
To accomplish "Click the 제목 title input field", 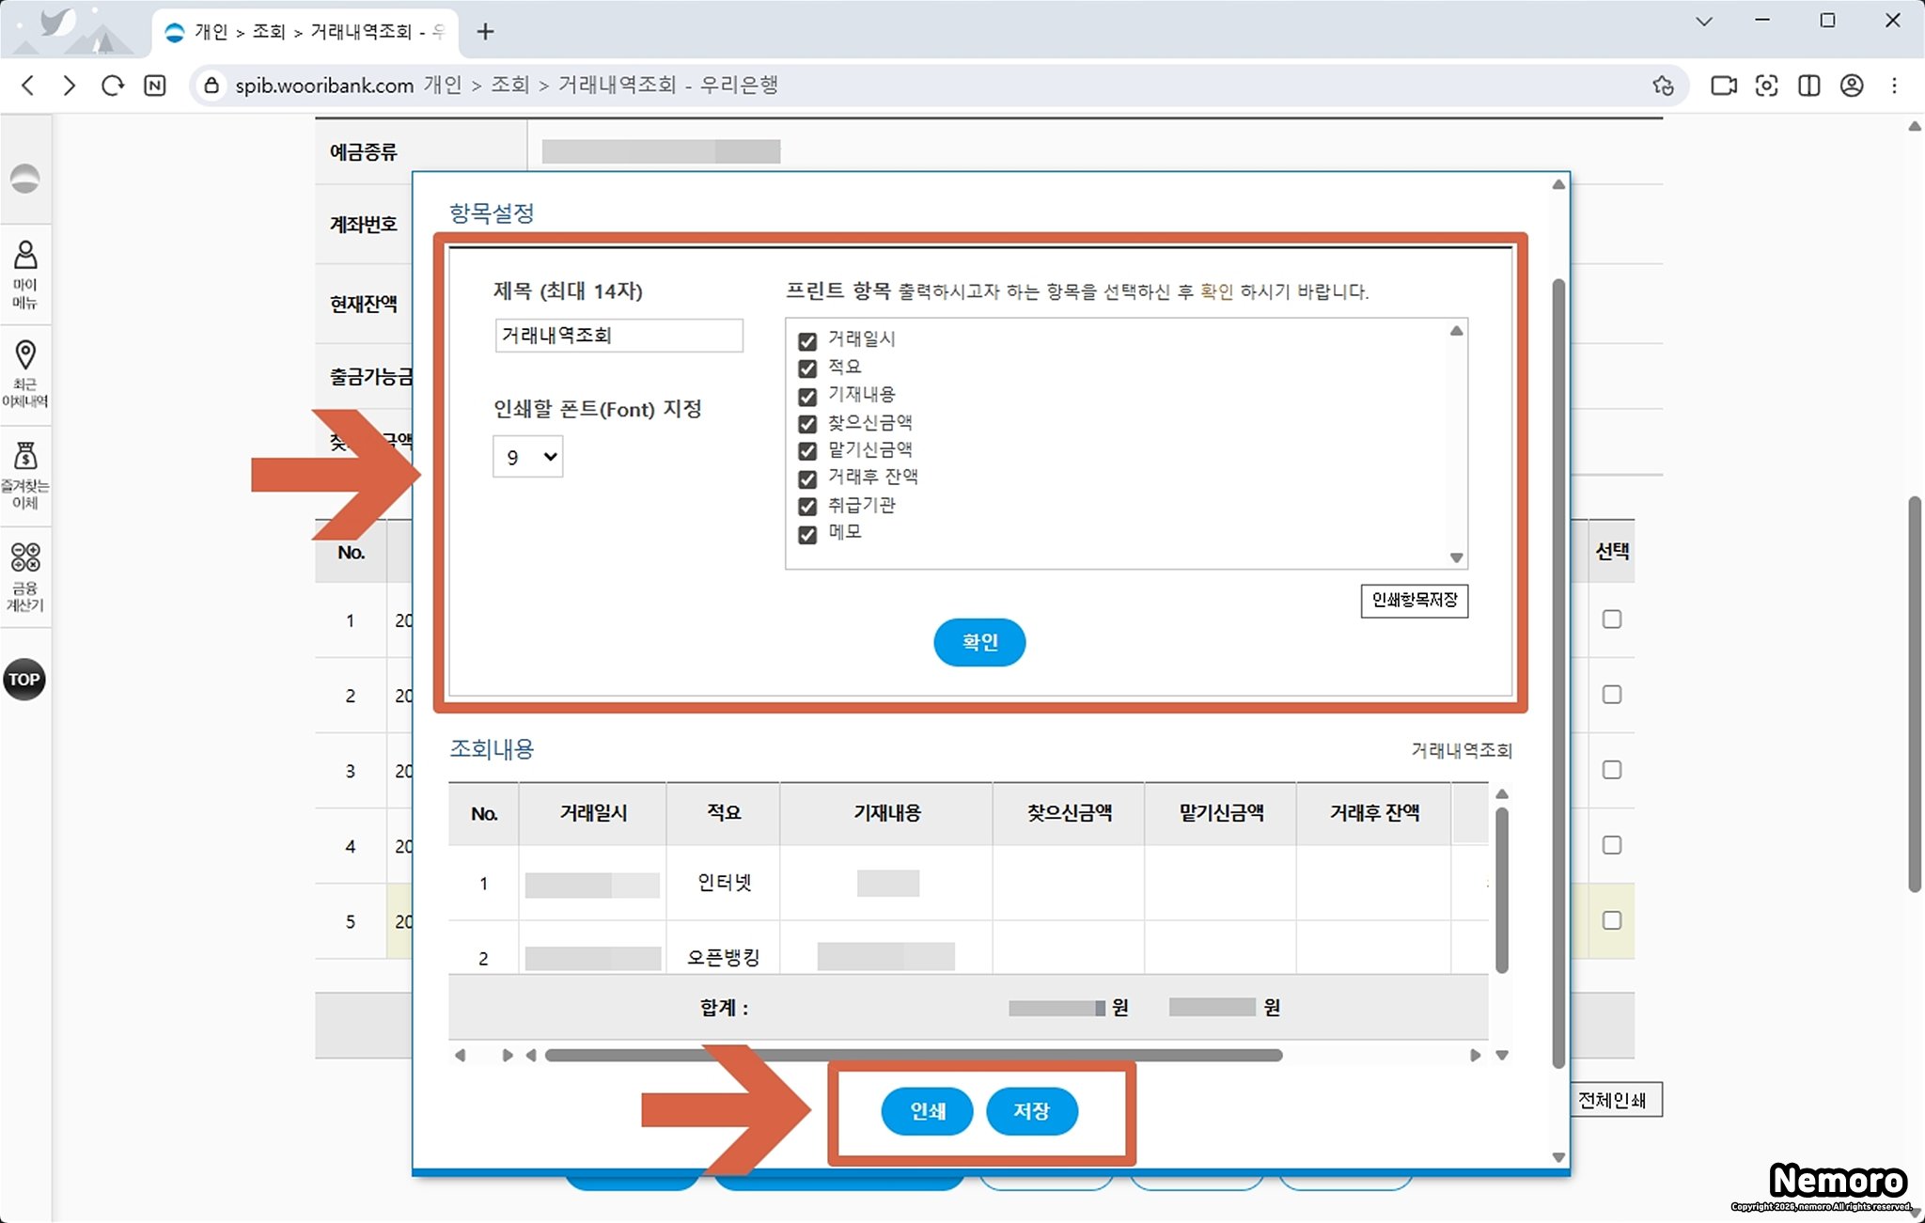I will tap(618, 336).
